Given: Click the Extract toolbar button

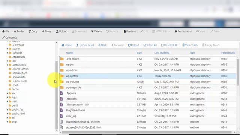Looking at the screenshot, I should coord(216,31).
